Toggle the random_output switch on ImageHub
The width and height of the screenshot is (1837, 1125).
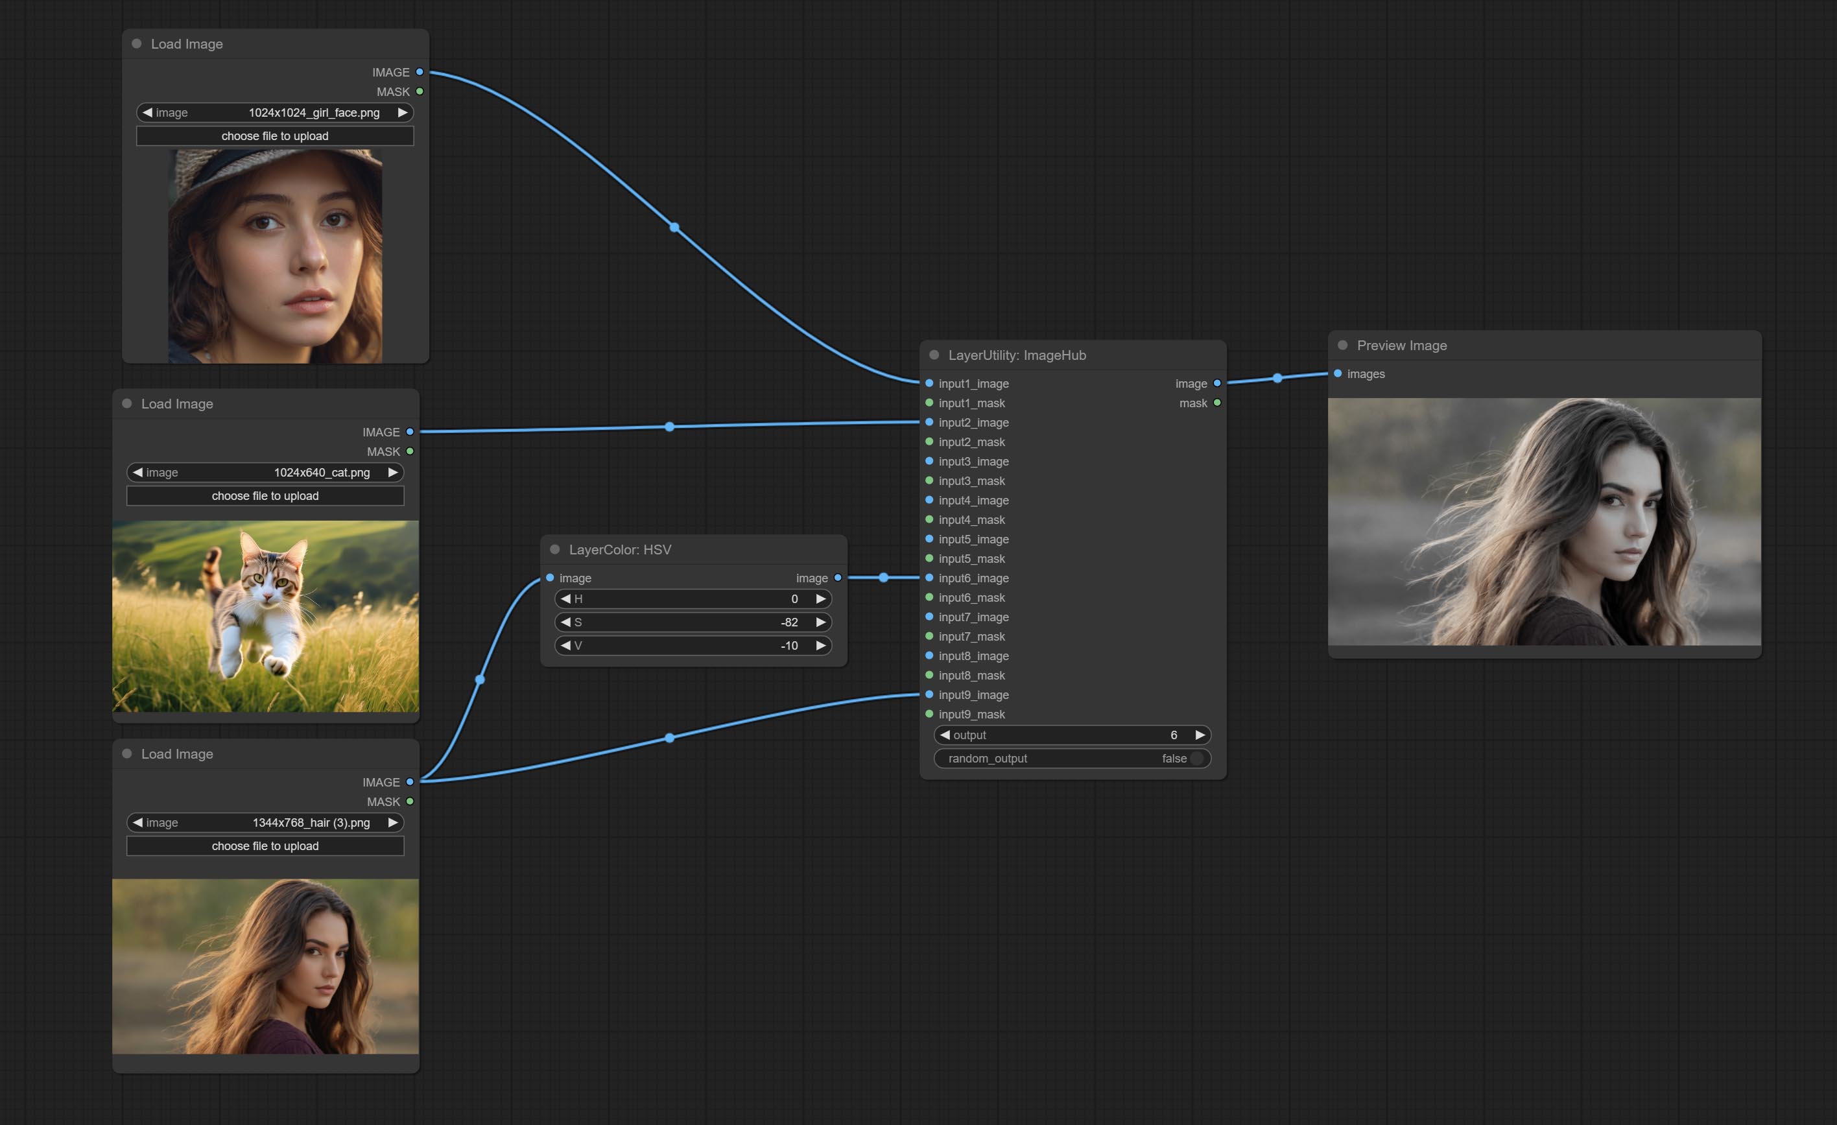(x=1196, y=758)
